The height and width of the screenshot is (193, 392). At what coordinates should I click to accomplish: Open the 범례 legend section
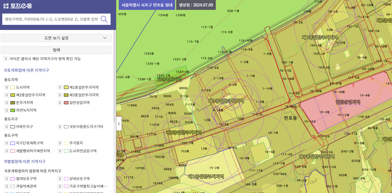[57, 50]
